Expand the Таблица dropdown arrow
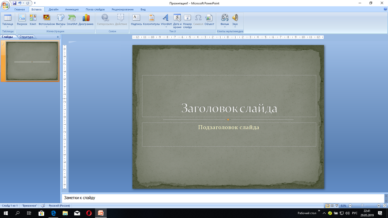This screenshot has height=218, width=388. pyautogui.click(x=7, y=27)
